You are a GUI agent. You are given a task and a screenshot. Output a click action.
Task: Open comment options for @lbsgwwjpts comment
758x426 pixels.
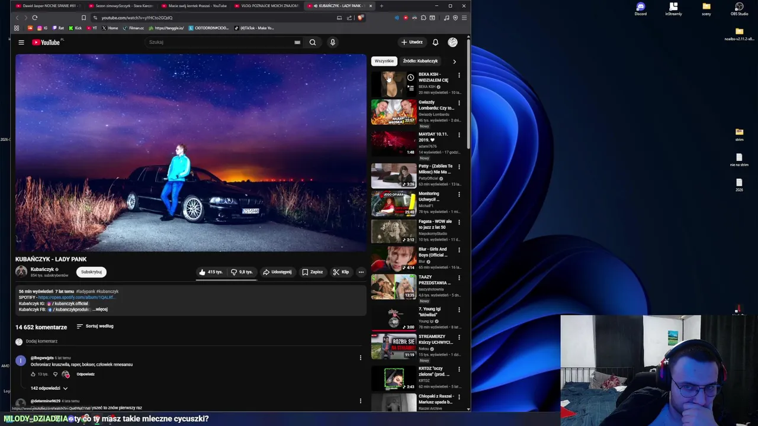point(360,357)
